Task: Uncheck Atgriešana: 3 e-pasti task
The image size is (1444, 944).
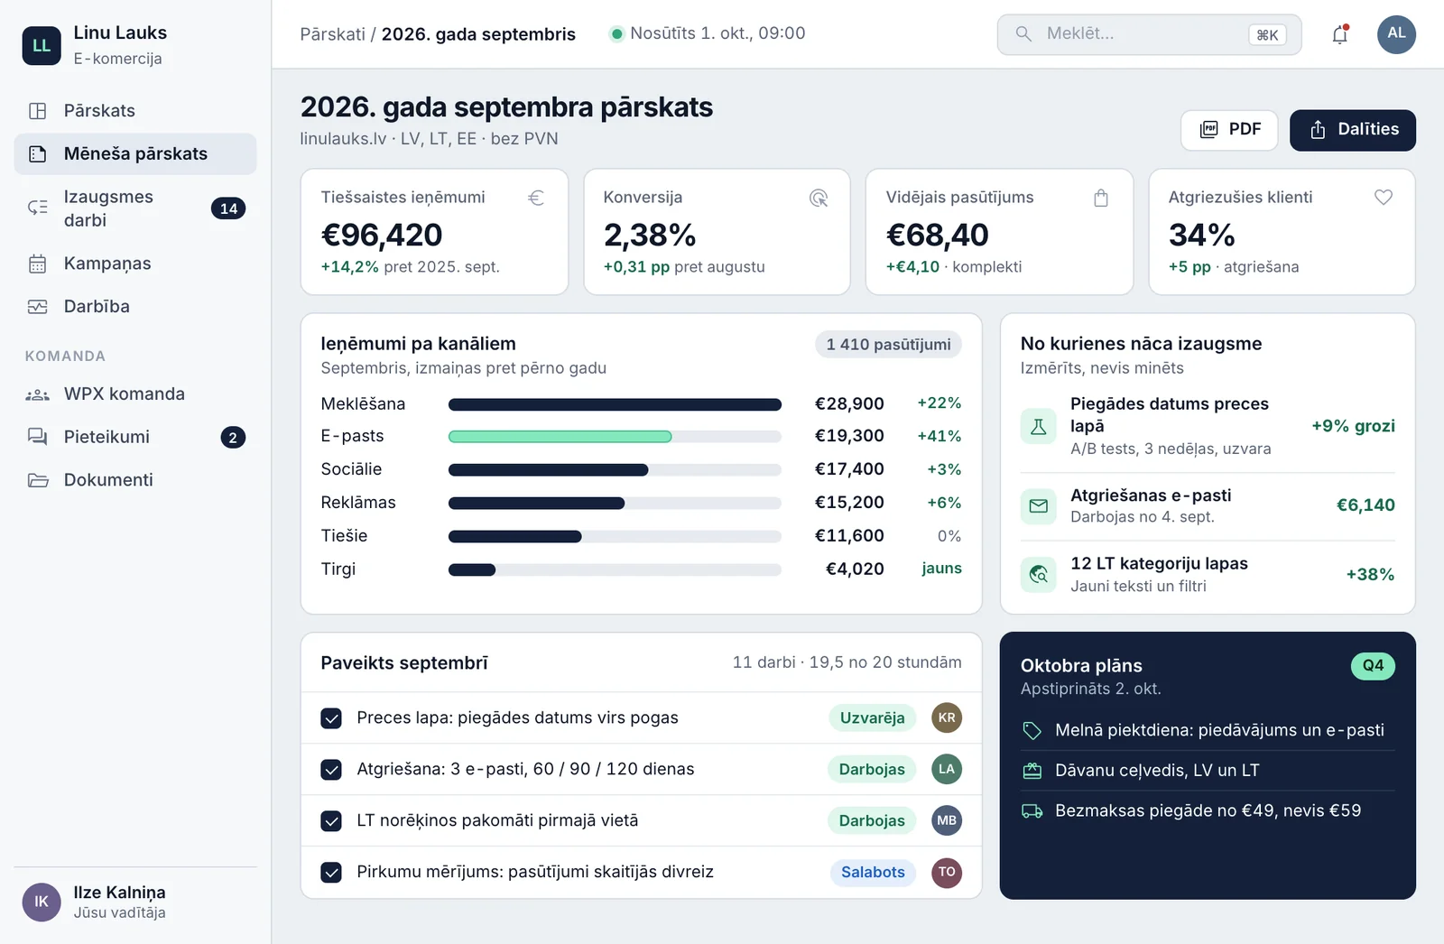Action: (331, 770)
